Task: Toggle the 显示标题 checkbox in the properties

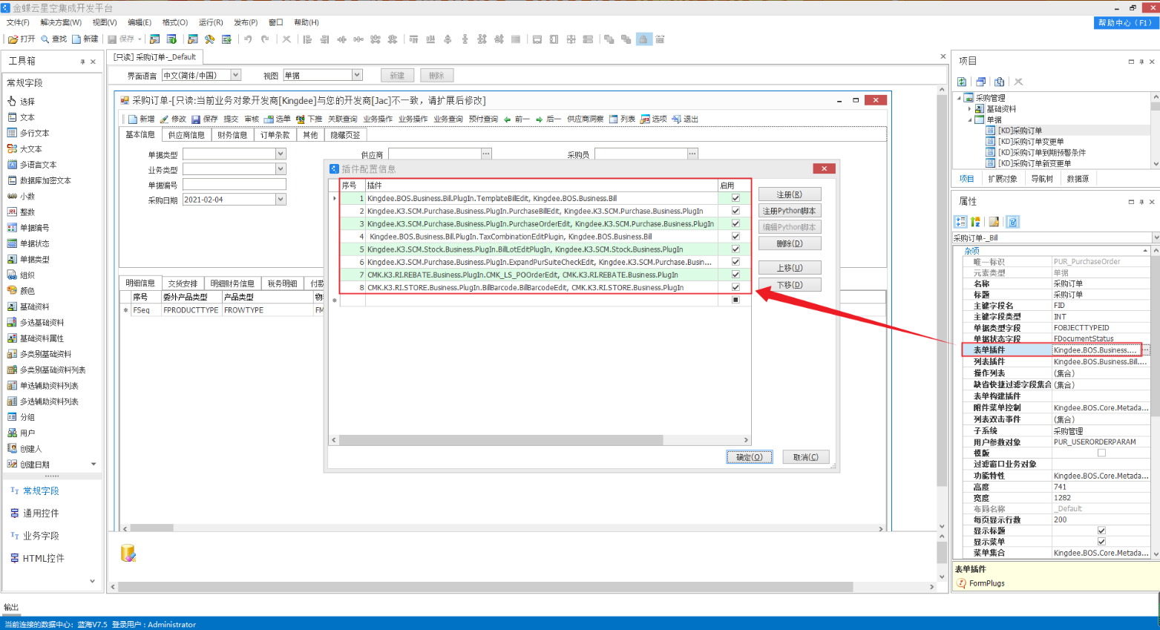Action: (x=1101, y=531)
